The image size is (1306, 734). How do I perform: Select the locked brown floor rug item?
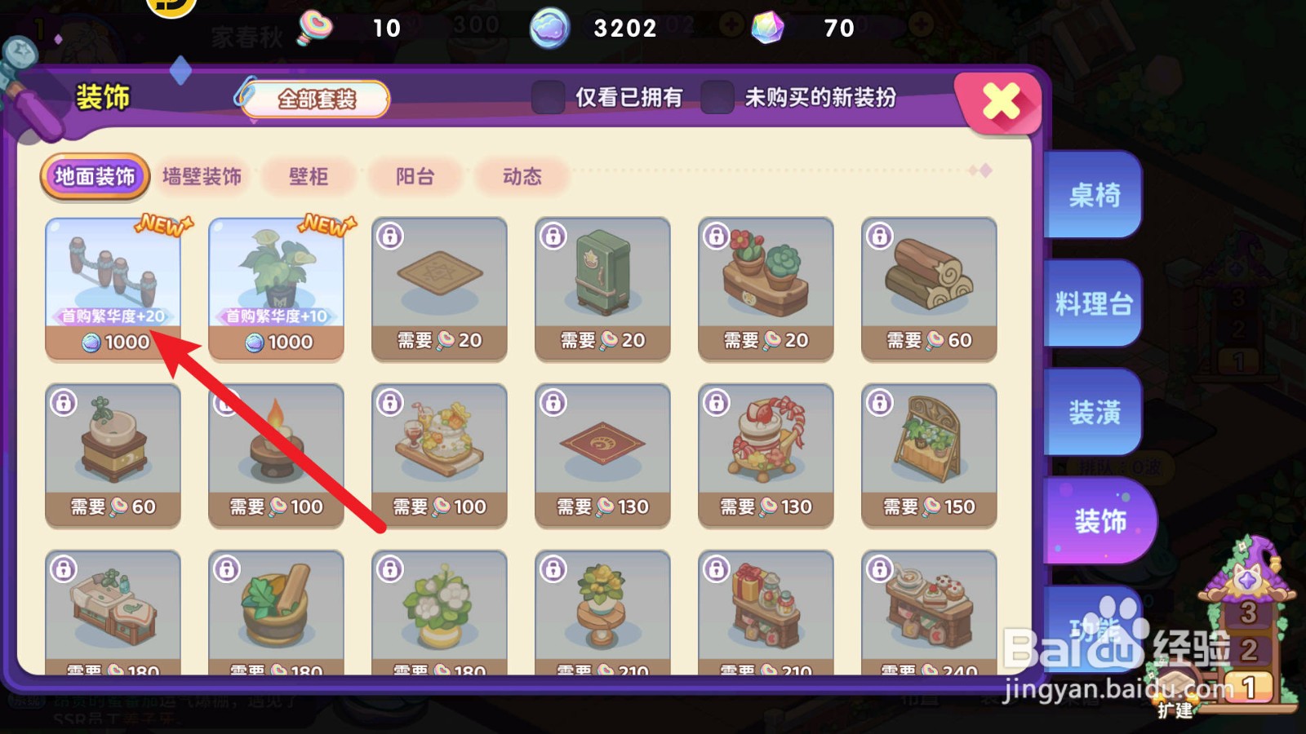coord(439,289)
